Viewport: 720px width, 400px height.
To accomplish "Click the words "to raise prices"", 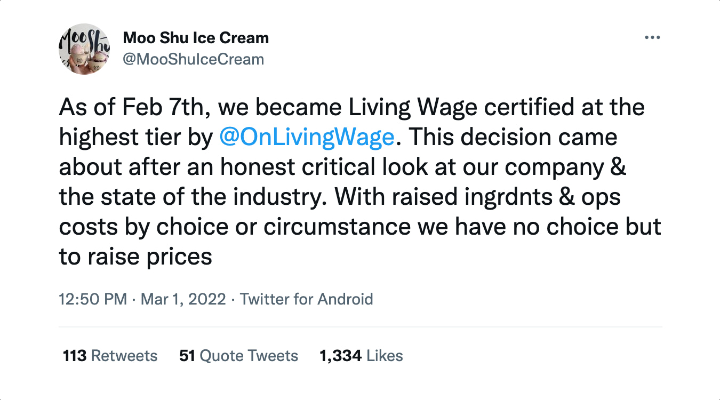I will (135, 257).
